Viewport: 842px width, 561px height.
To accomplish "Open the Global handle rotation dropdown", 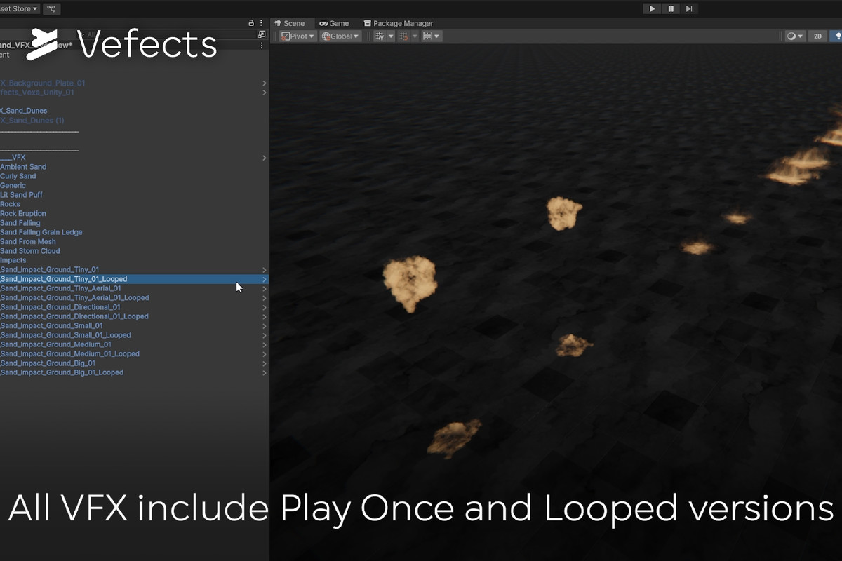I will [340, 36].
